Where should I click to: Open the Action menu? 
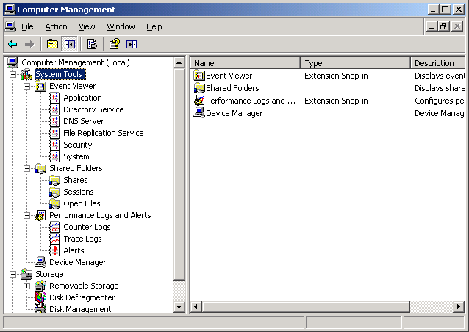pos(56,27)
